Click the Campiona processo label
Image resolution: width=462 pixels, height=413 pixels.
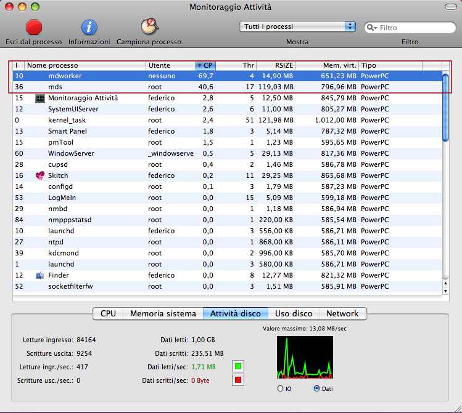149,42
